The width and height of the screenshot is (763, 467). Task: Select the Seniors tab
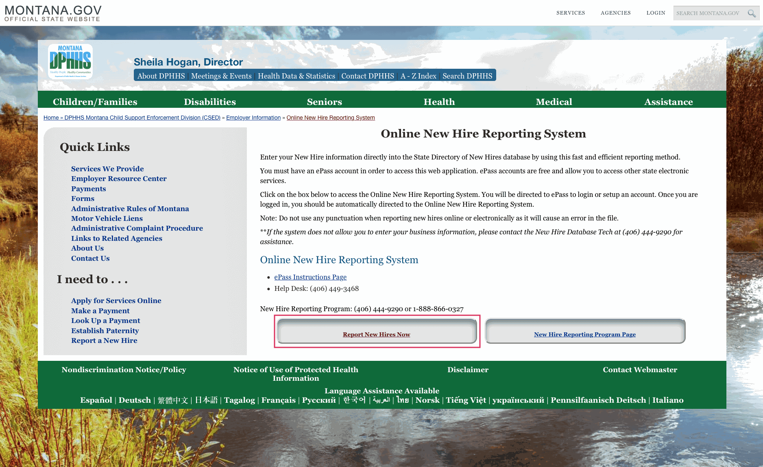pyautogui.click(x=325, y=102)
